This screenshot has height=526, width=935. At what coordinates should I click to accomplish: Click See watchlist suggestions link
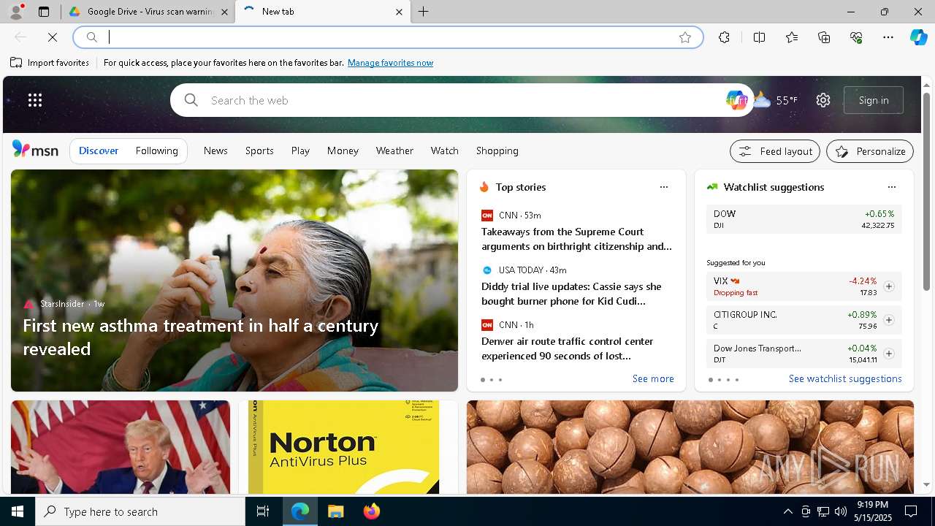click(x=845, y=378)
